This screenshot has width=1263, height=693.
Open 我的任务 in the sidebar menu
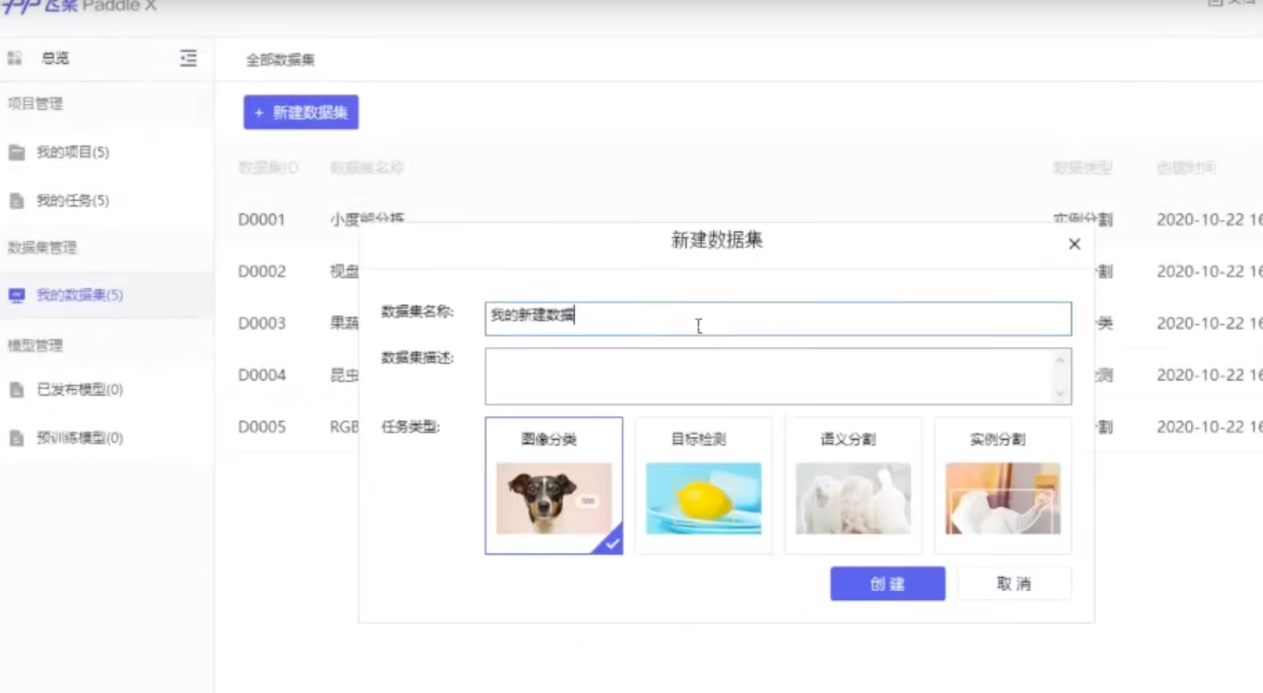pyautogui.click(x=69, y=200)
